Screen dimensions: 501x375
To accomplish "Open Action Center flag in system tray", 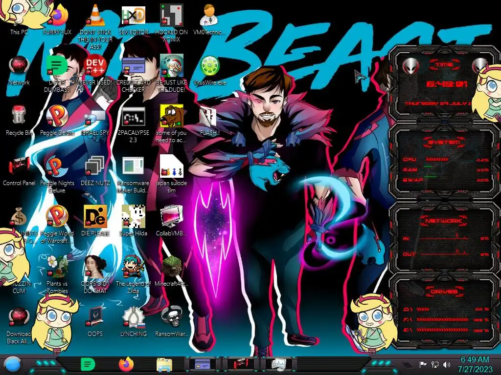I will [423, 364].
